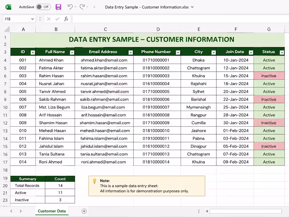
Task: Click the Insert Function fx icon
Action: coord(66,19)
